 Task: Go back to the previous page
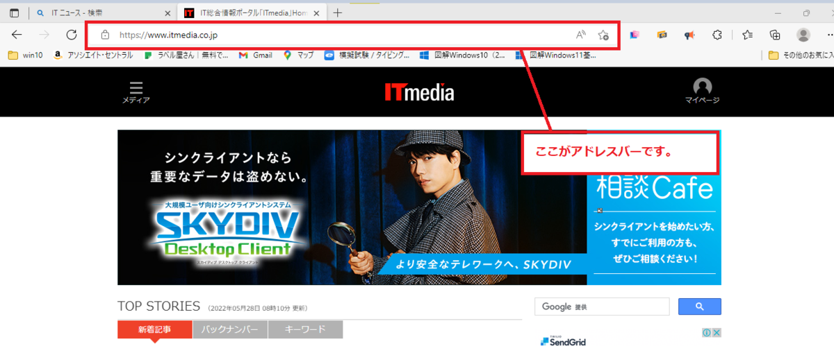tap(17, 35)
